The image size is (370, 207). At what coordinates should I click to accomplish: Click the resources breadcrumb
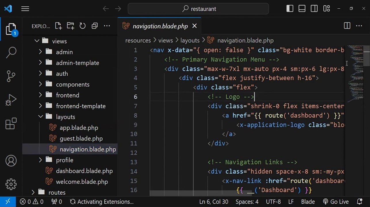click(x=138, y=41)
